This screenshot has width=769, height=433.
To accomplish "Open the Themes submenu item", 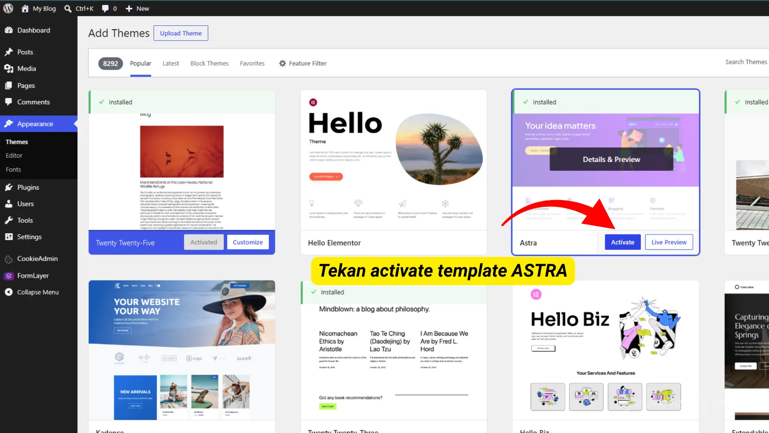I will (x=17, y=142).
